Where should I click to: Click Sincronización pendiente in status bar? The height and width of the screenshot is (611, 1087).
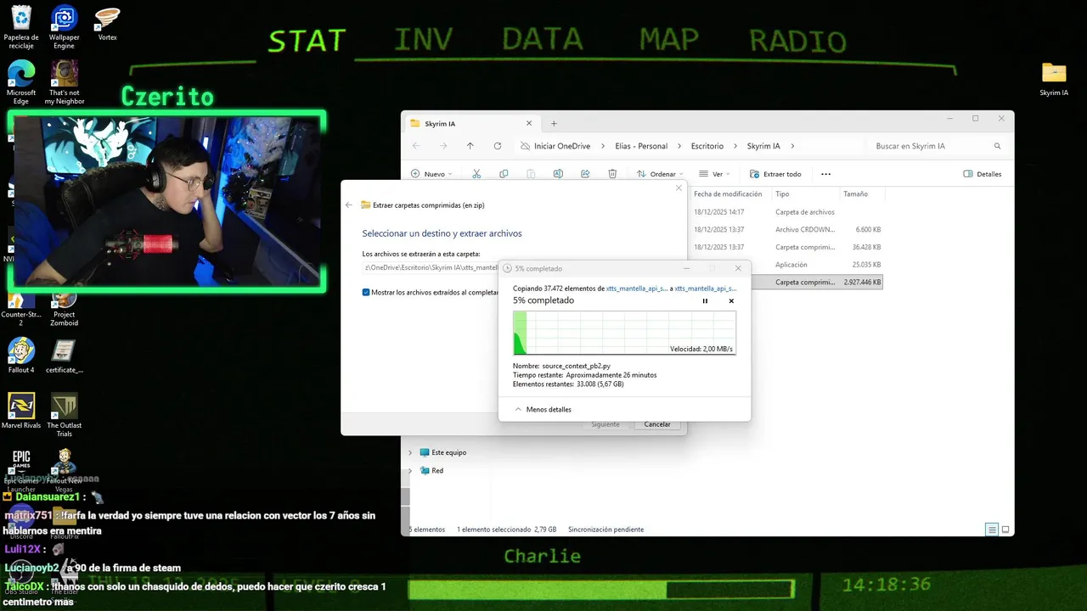605,530
